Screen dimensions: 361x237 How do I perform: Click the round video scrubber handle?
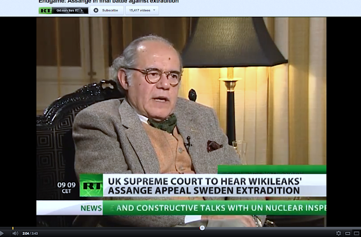[202, 228]
